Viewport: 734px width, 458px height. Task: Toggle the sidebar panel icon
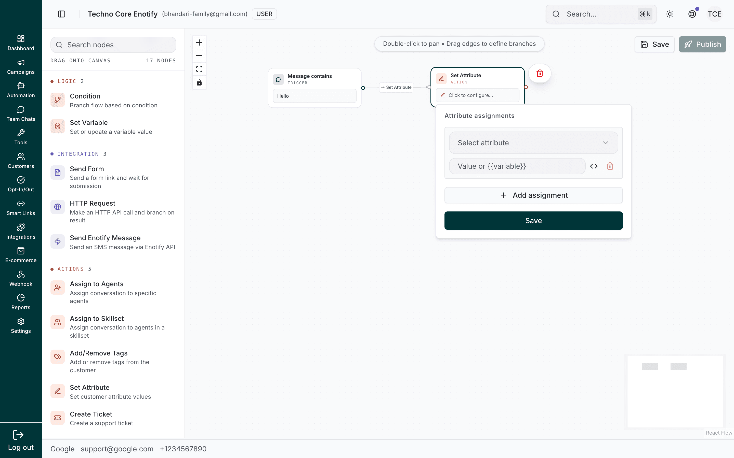click(62, 14)
